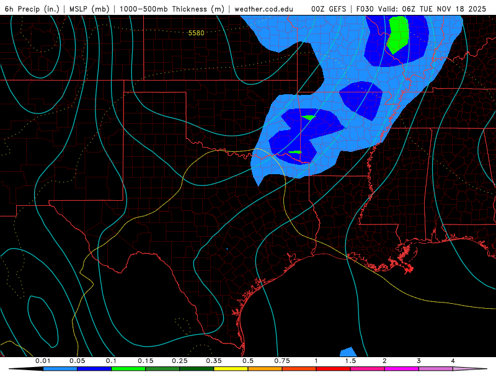Pick the orange 0.5–0.75 legend swatch

[x=265, y=369]
